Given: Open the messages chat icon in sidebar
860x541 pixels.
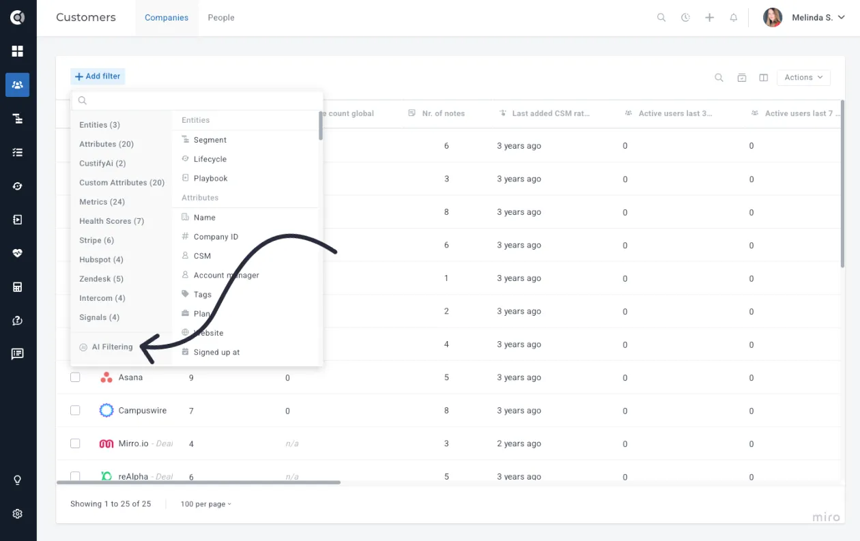Looking at the screenshot, I should pyautogui.click(x=18, y=354).
